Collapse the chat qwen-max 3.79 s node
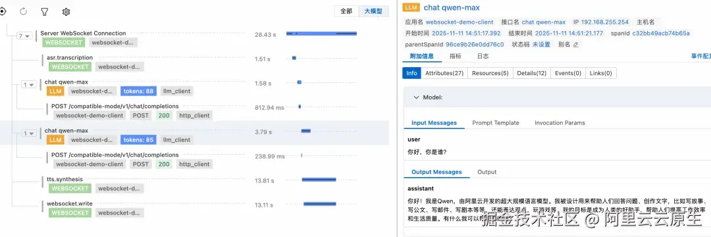711x237 pixels. point(30,133)
